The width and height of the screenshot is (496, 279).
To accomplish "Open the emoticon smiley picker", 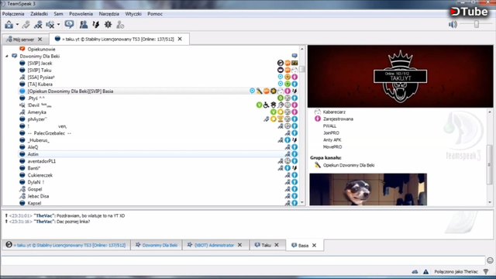I will (490, 260).
